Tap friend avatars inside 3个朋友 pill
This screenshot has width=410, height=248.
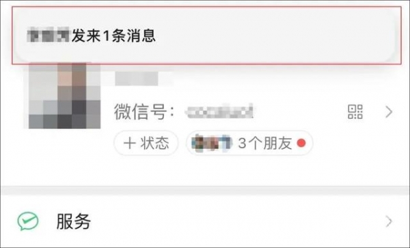[212, 143]
